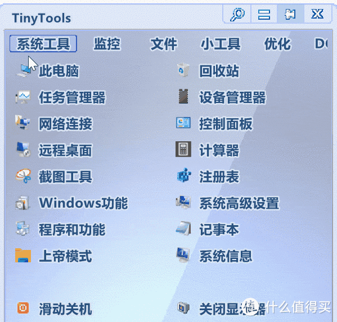Click the This PC computer icon
337x322 pixels.
click(x=24, y=70)
